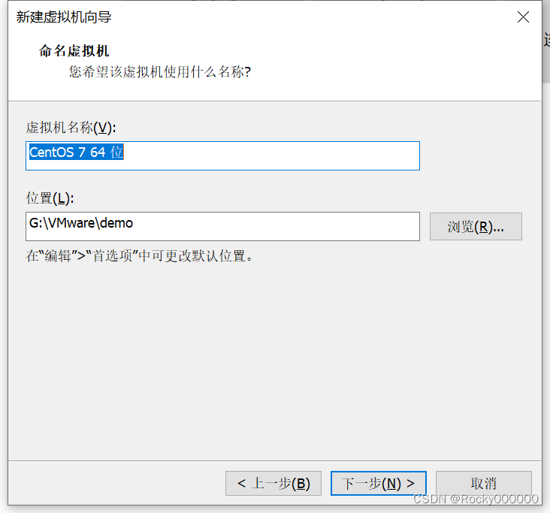Close the 新建虚拟机向导 dialog

(523, 17)
